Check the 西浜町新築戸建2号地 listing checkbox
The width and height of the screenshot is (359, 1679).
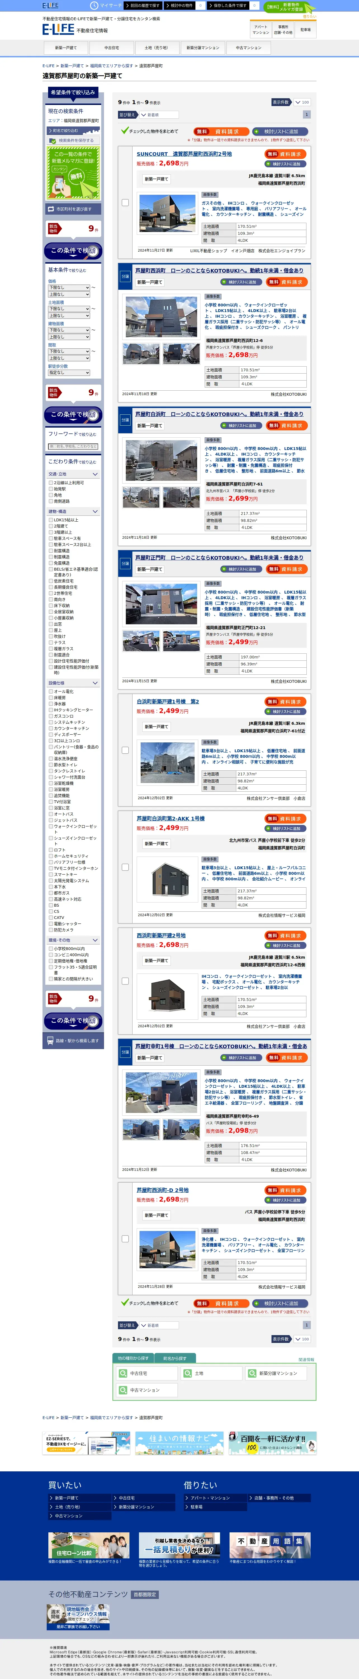[x=125, y=981]
